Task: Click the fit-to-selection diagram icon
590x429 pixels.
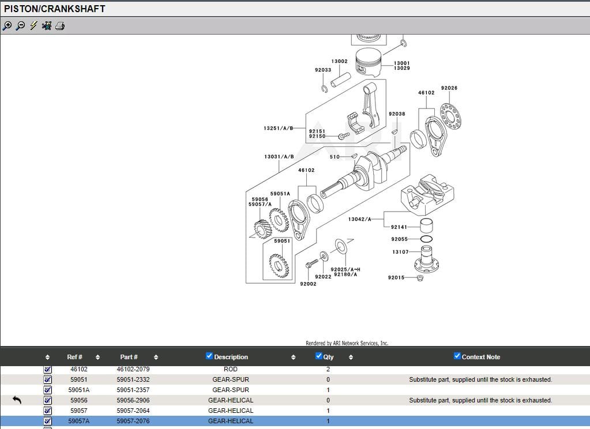Action: pos(47,25)
